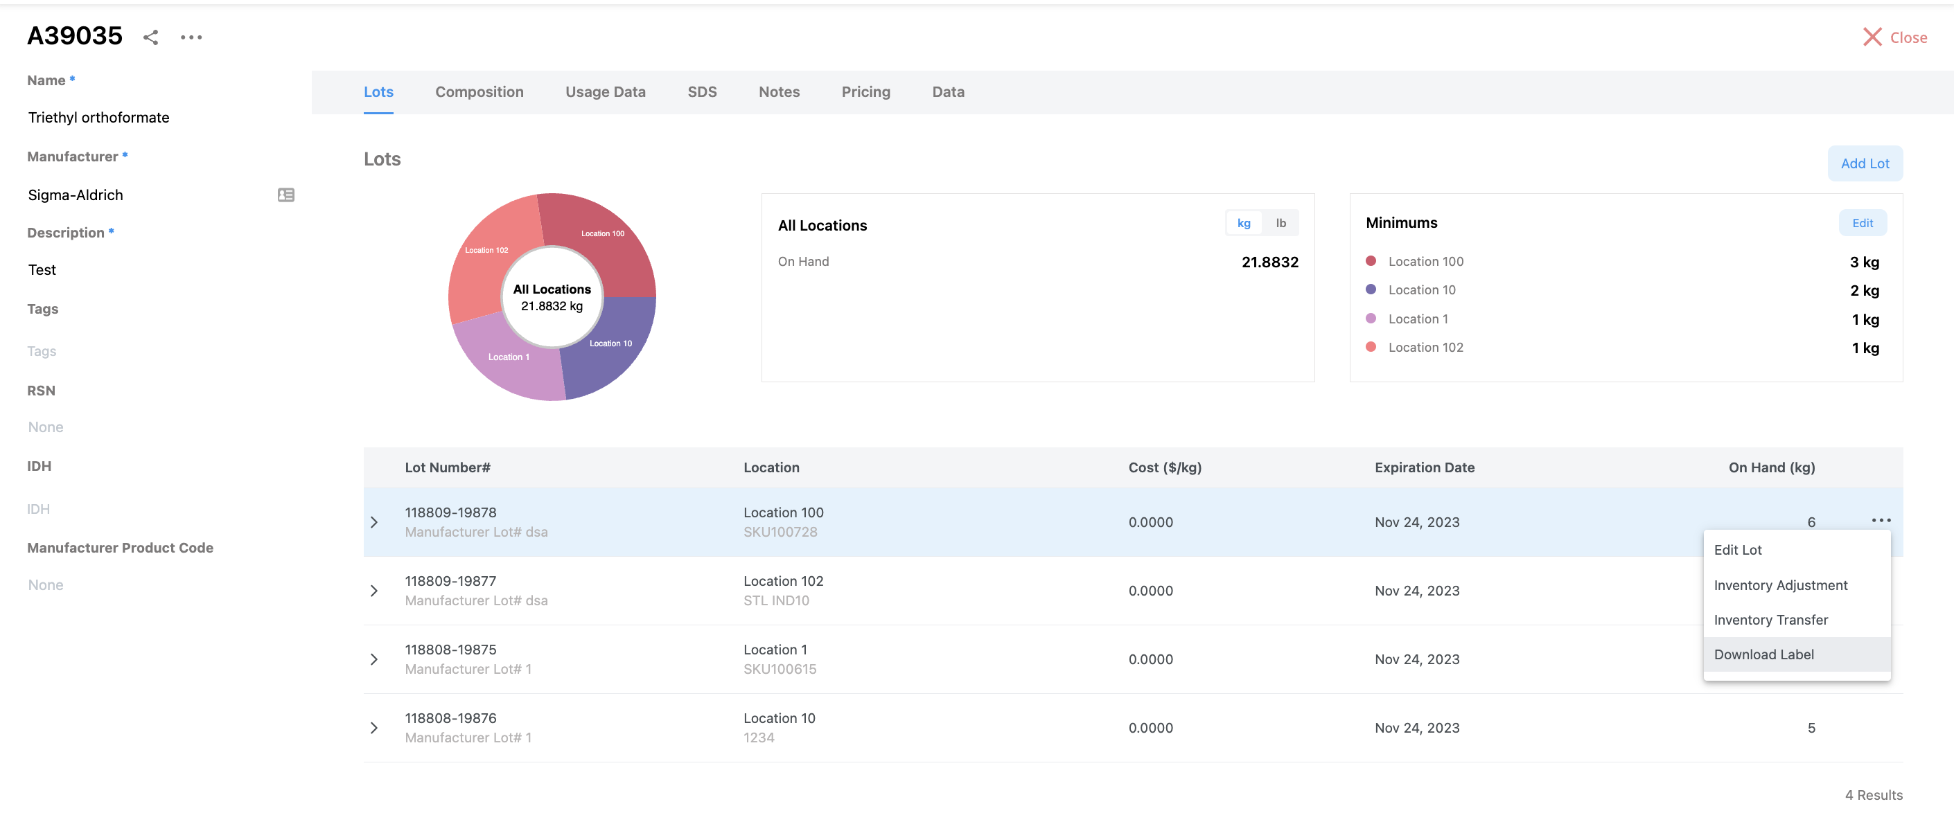Expand lot 118809-19878 row

[x=374, y=523]
